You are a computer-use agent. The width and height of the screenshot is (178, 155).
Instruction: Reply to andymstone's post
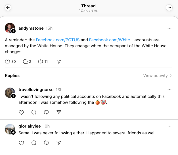pyautogui.click(x=25, y=61)
